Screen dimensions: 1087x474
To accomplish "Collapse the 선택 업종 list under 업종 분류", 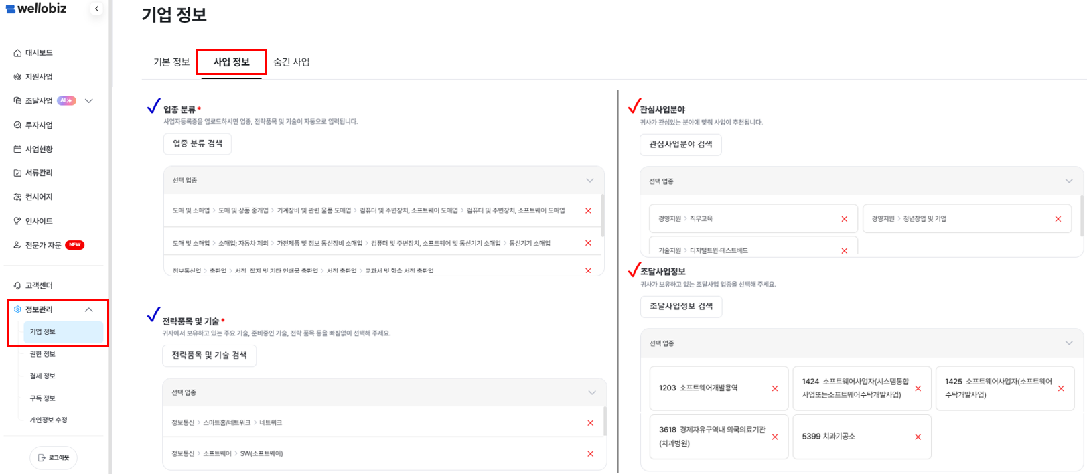I will 589,181.
